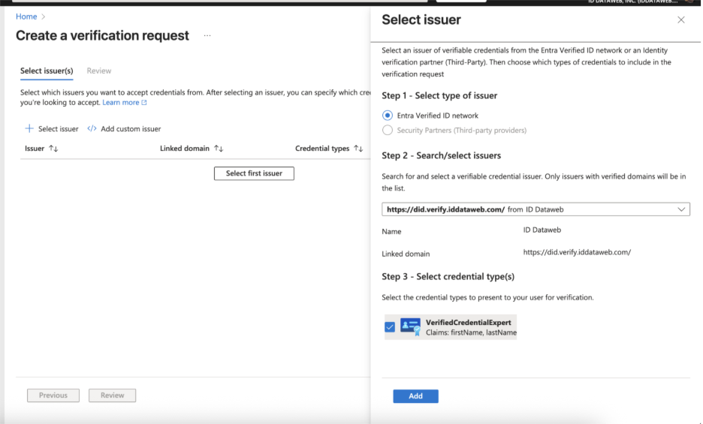This screenshot has width=703, height=424.
Task: Switch to the Review tab
Action: 99,71
